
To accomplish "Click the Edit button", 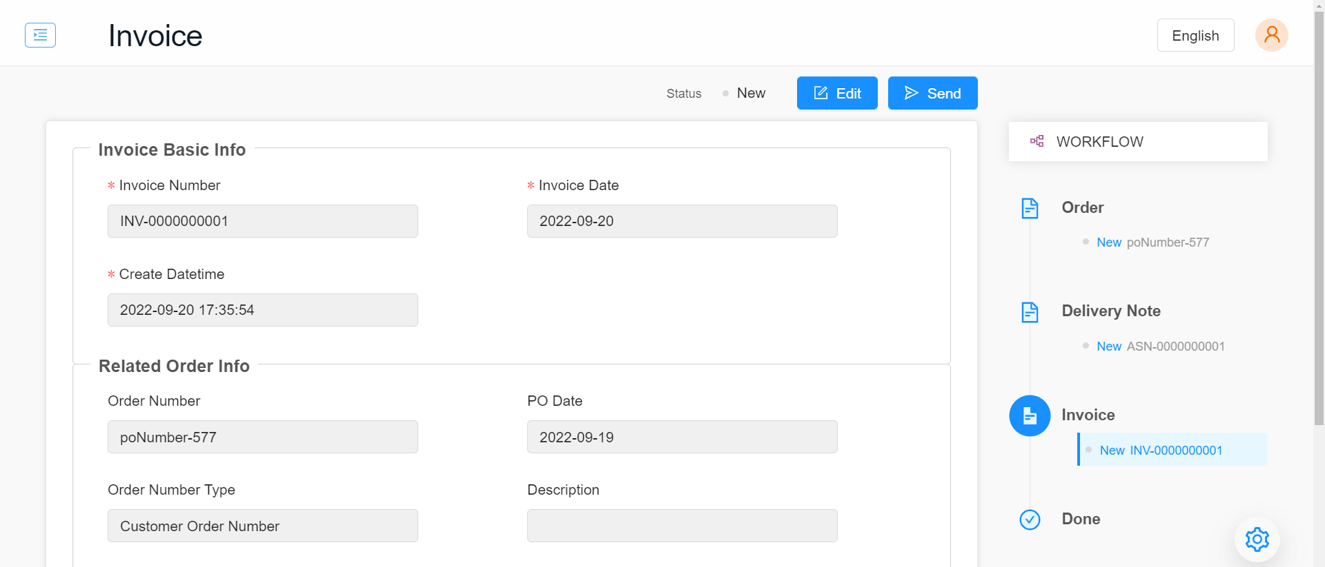I will [837, 93].
